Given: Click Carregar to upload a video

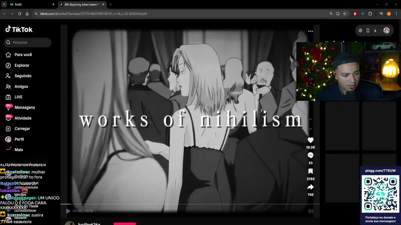Looking at the screenshot, I should (18, 129).
